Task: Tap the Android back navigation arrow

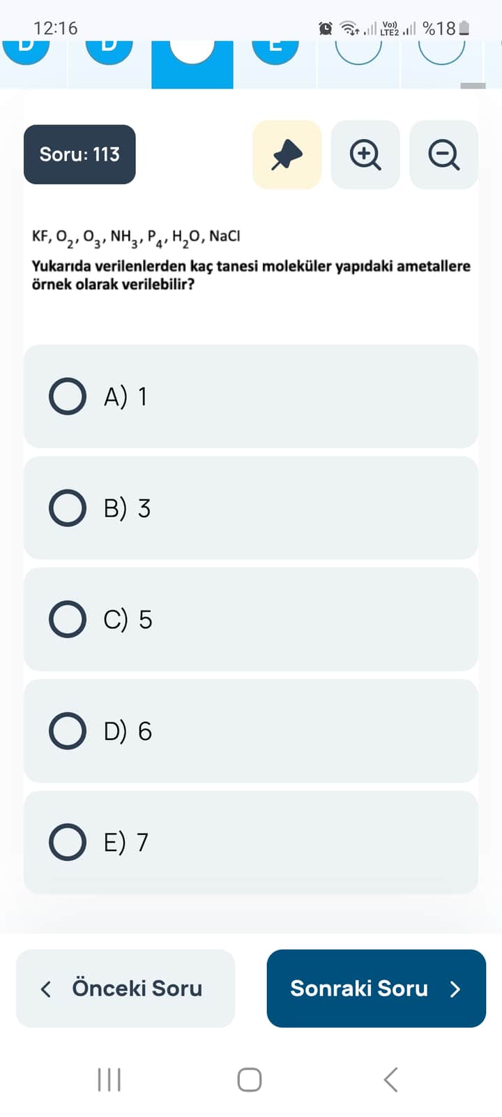Action: 391,1079
